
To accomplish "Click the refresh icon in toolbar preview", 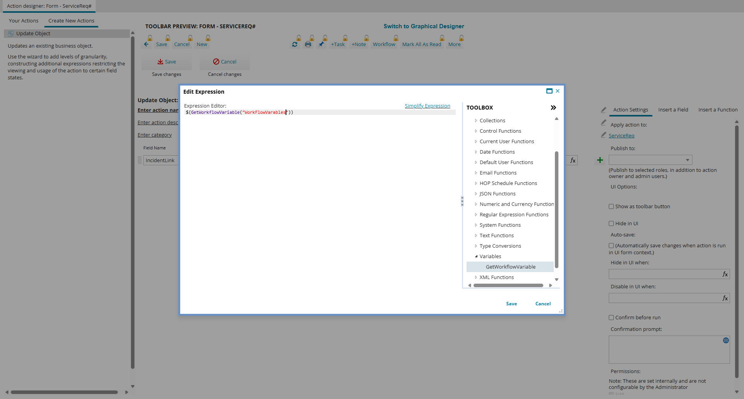I will (295, 45).
